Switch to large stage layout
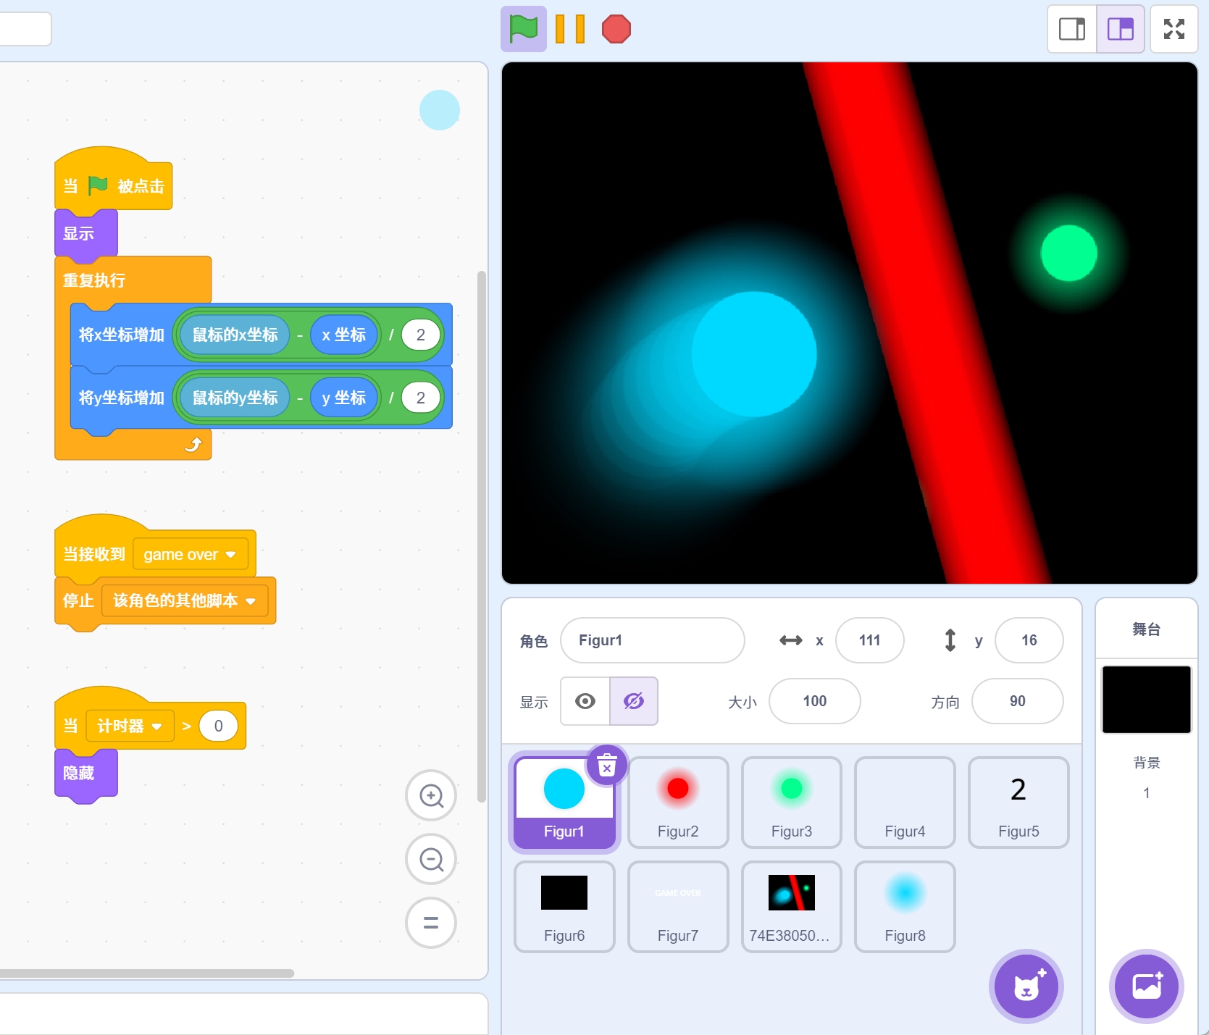1209x1035 pixels. pos(1120,30)
